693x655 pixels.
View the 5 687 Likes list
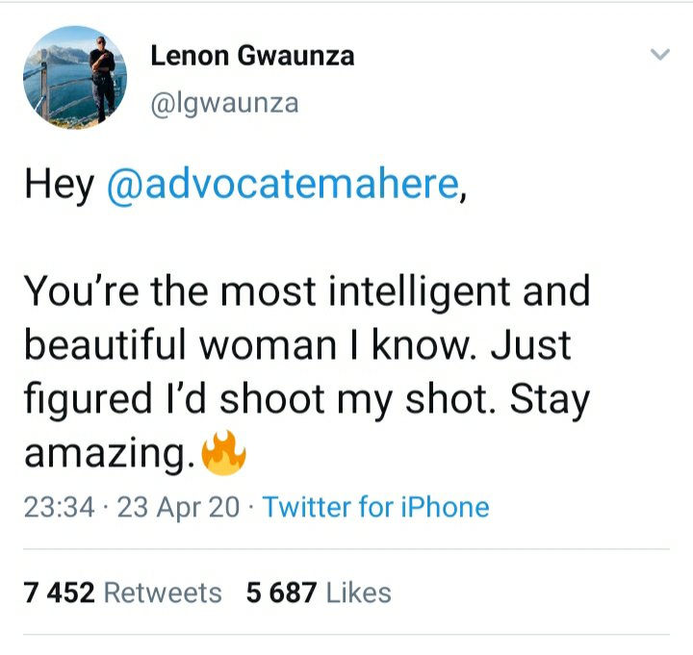click(319, 592)
